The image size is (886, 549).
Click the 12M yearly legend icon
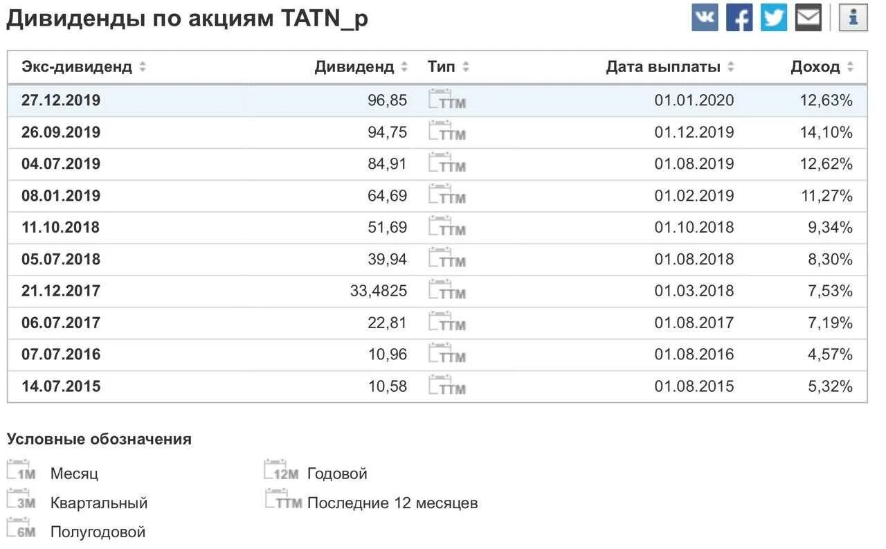(x=281, y=471)
